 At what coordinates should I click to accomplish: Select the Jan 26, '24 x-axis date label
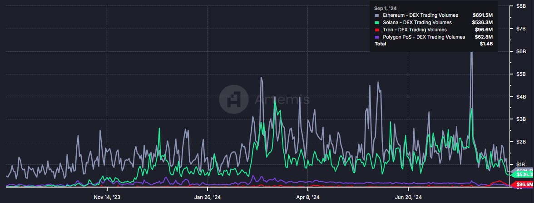tap(208, 197)
